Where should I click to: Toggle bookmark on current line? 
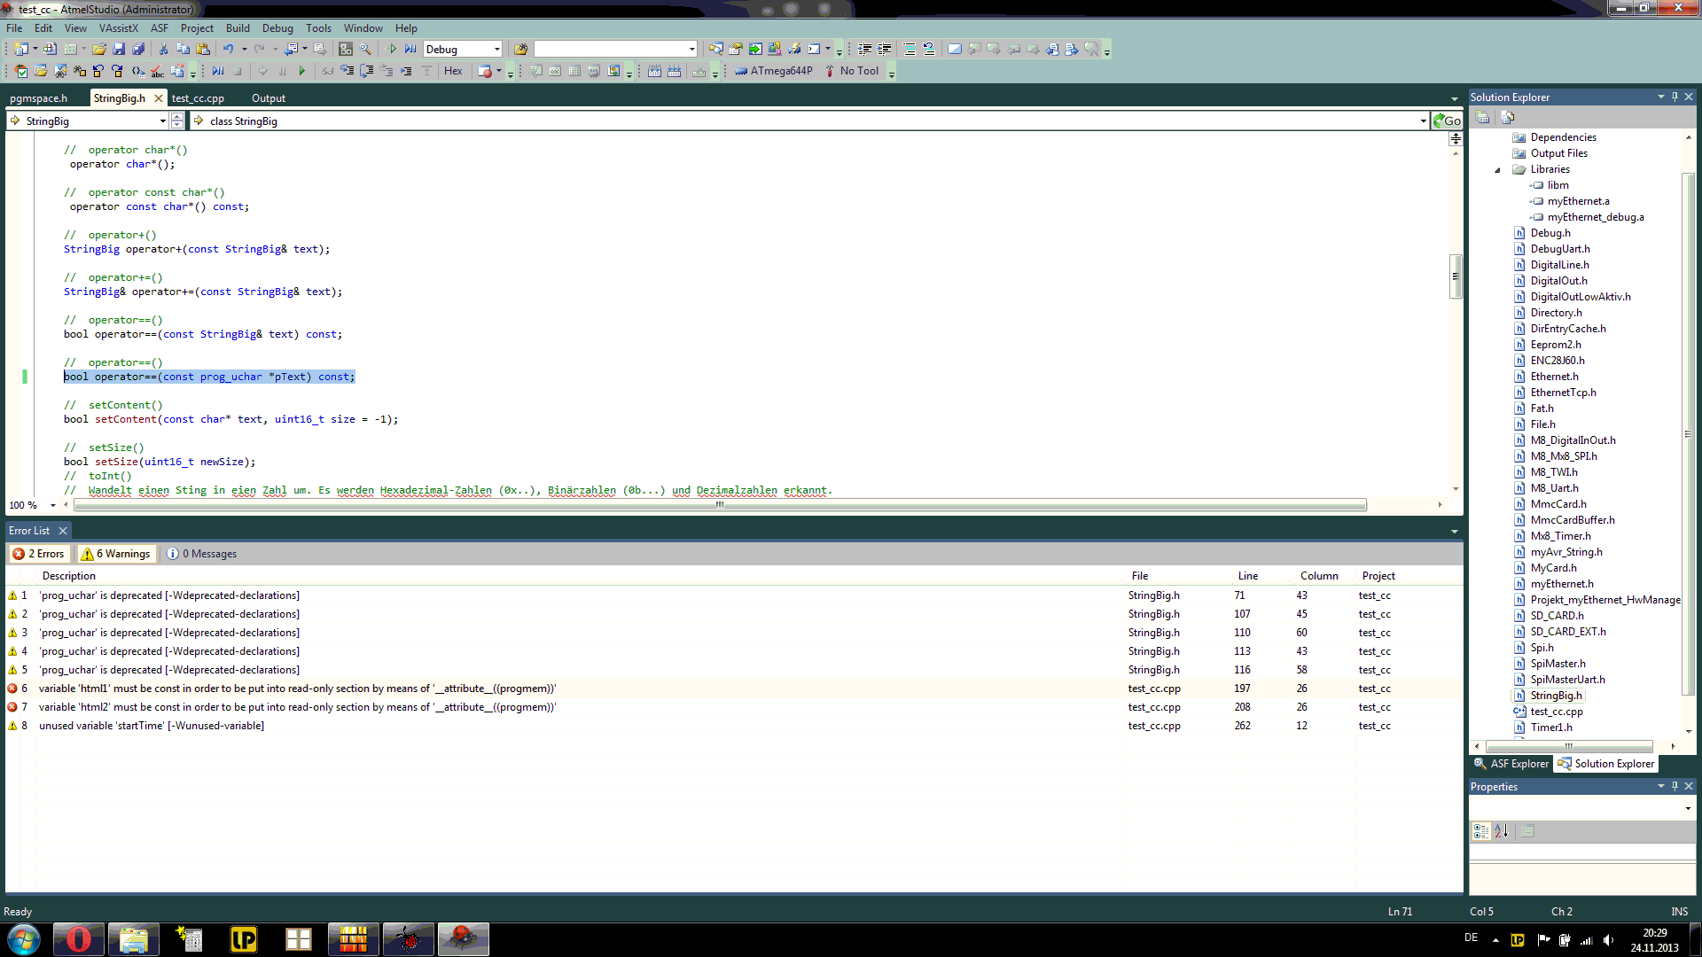[954, 49]
